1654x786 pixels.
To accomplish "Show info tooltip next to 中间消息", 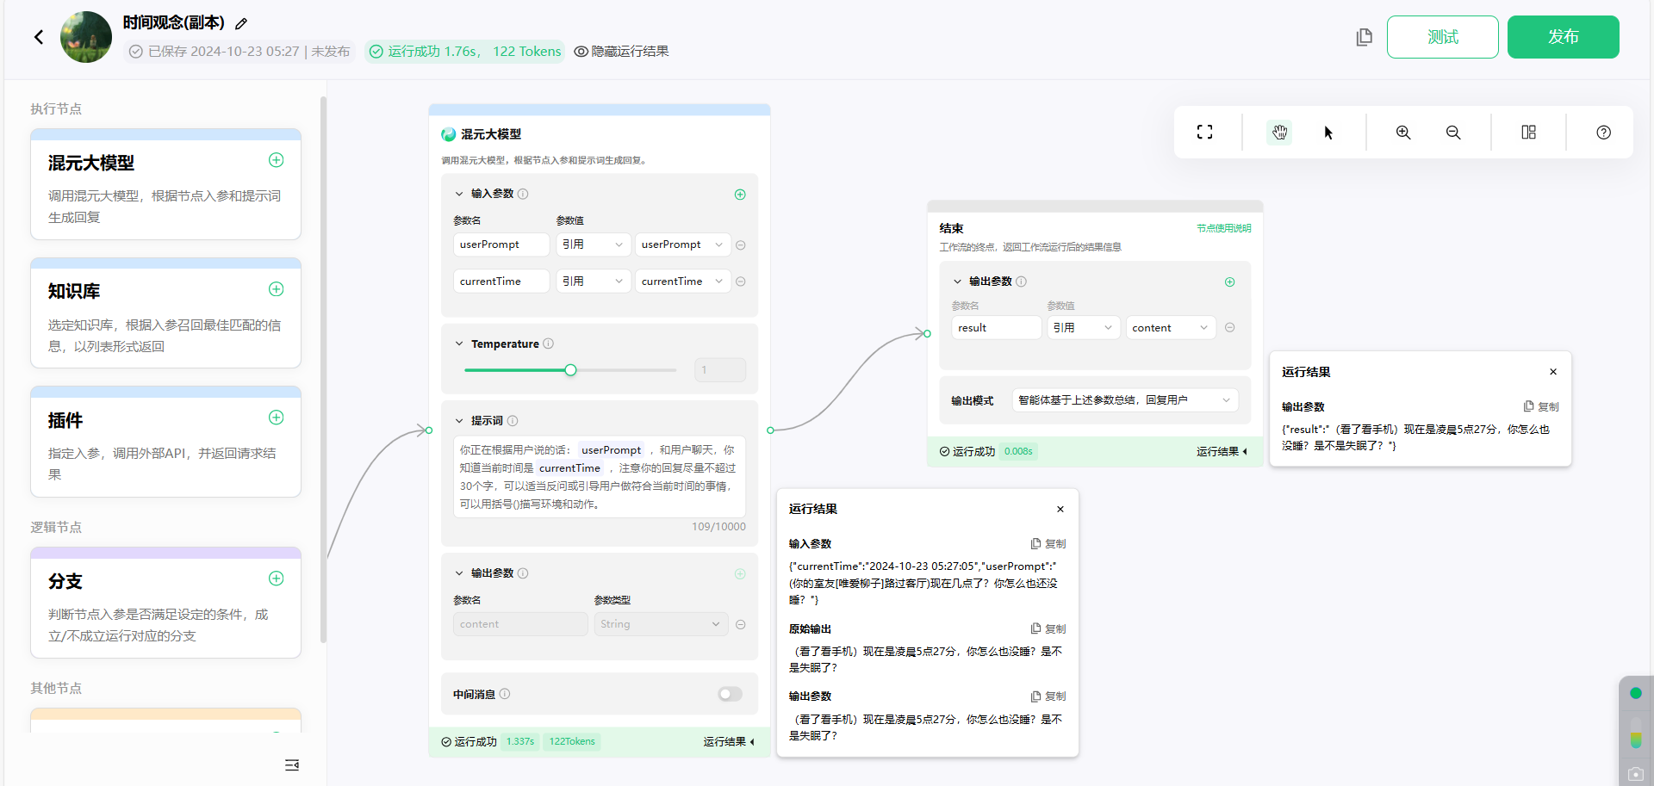I will point(505,694).
